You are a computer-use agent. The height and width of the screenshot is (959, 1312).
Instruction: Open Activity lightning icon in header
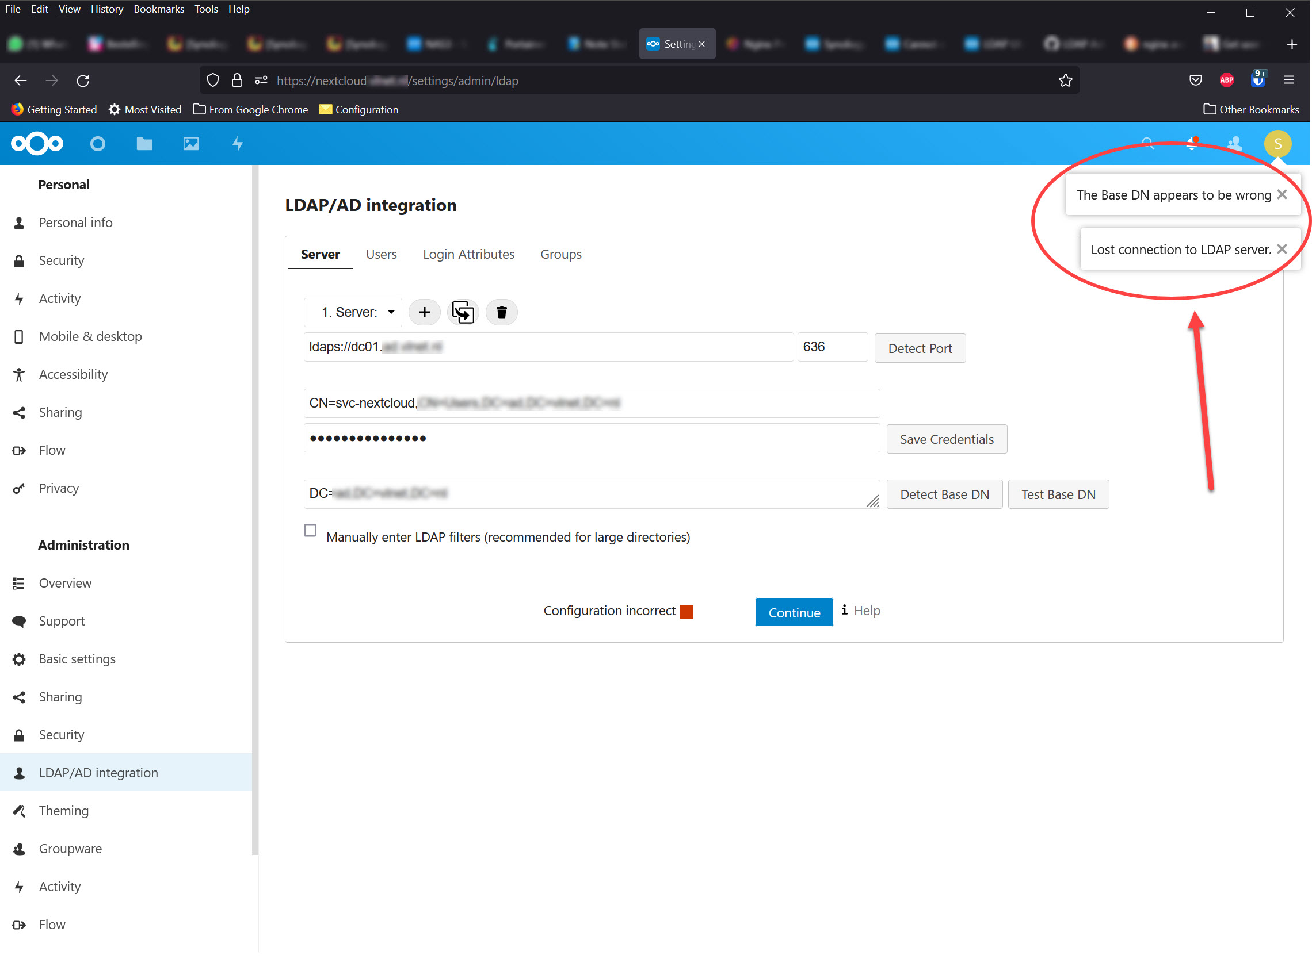237,144
